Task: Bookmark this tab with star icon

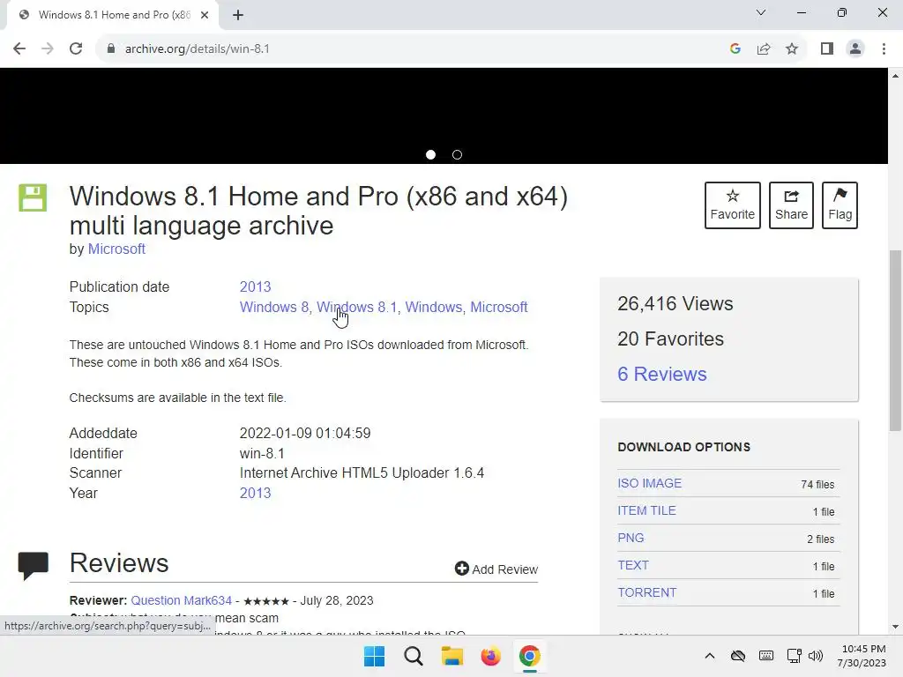Action: click(x=792, y=49)
